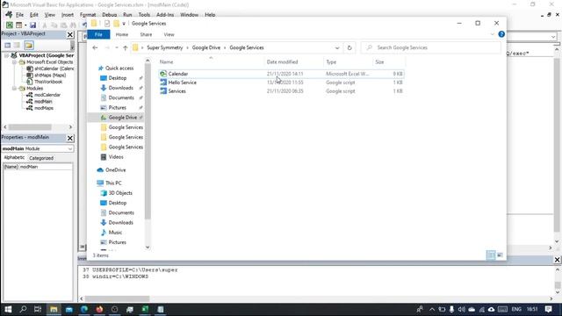
Task: Open Music folder under This PC
Action: pyautogui.click(x=115, y=233)
